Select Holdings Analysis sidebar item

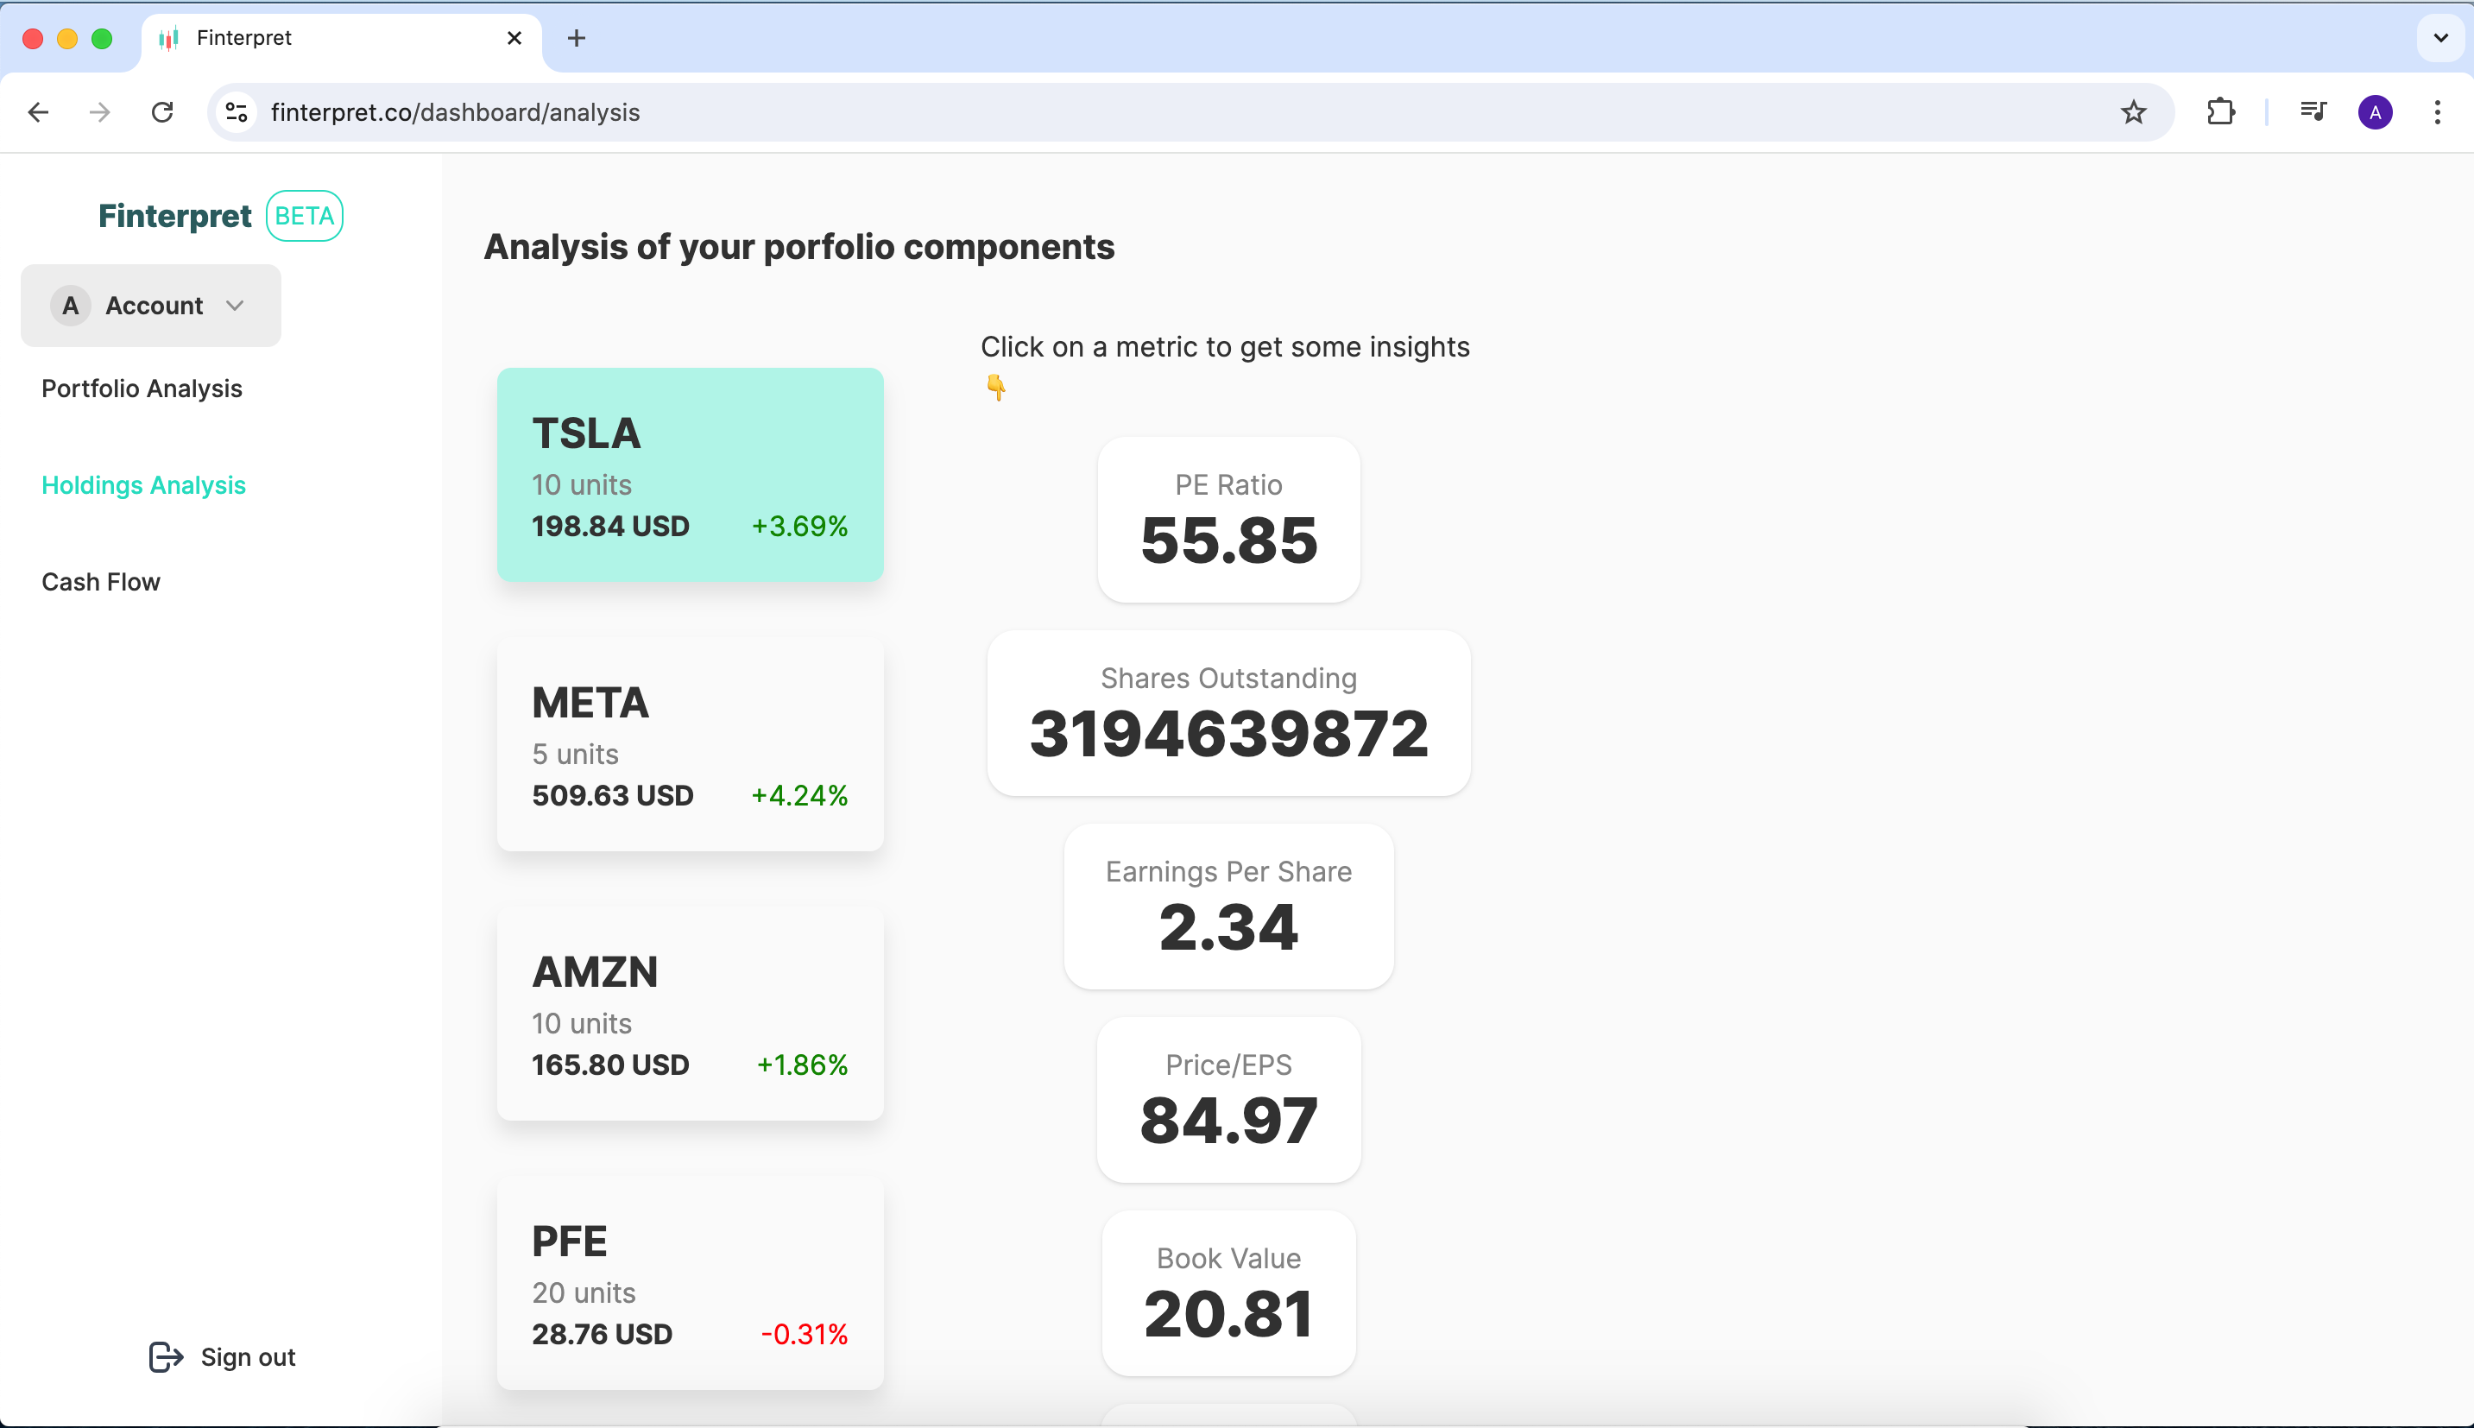tap(143, 485)
